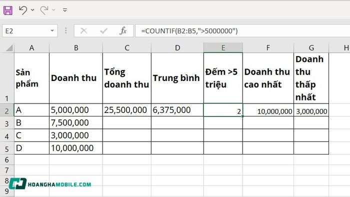Select cell containing product D
This screenshot has width=350, height=197.
tap(31, 148)
